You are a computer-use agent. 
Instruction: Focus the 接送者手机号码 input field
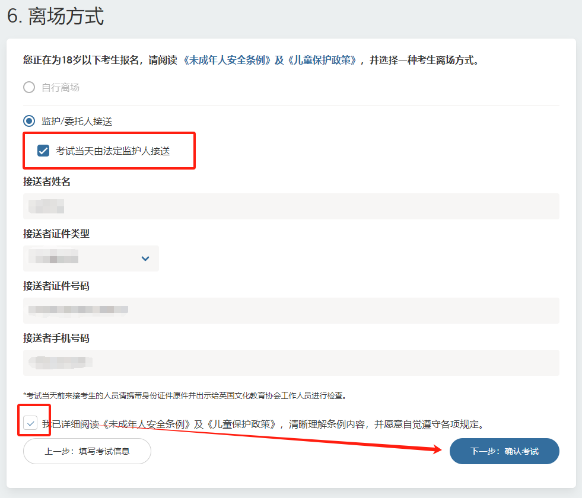click(291, 362)
